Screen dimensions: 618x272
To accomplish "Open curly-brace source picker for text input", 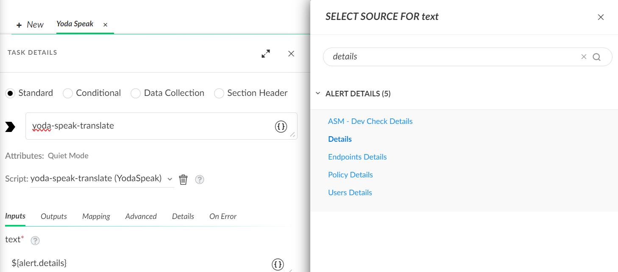I will [x=278, y=264].
